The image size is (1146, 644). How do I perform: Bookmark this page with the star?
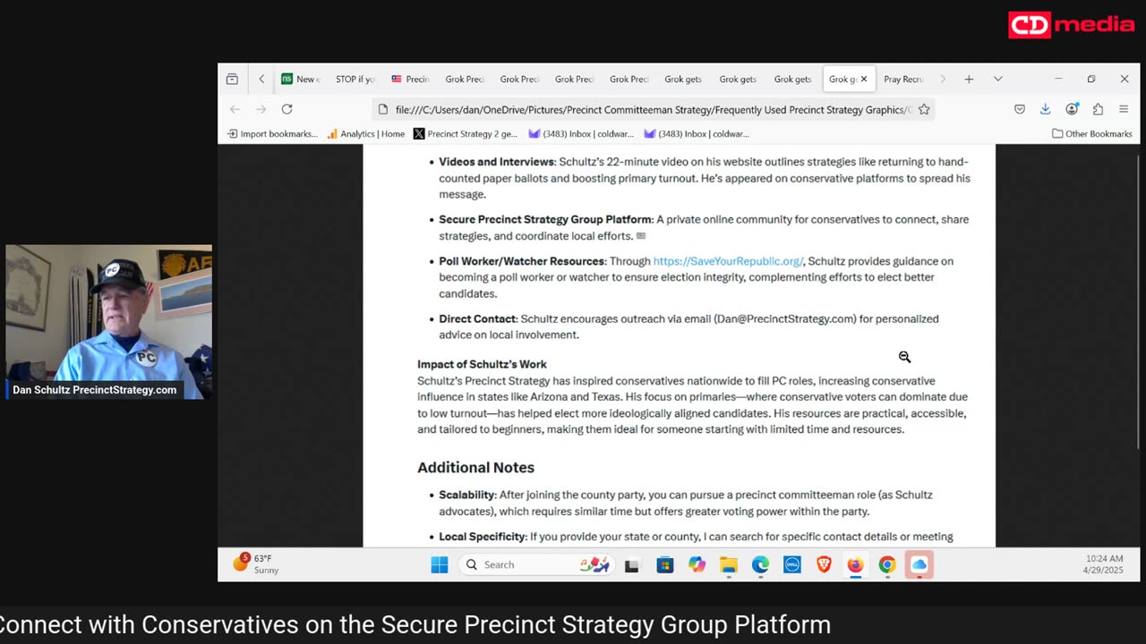coord(924,109)
